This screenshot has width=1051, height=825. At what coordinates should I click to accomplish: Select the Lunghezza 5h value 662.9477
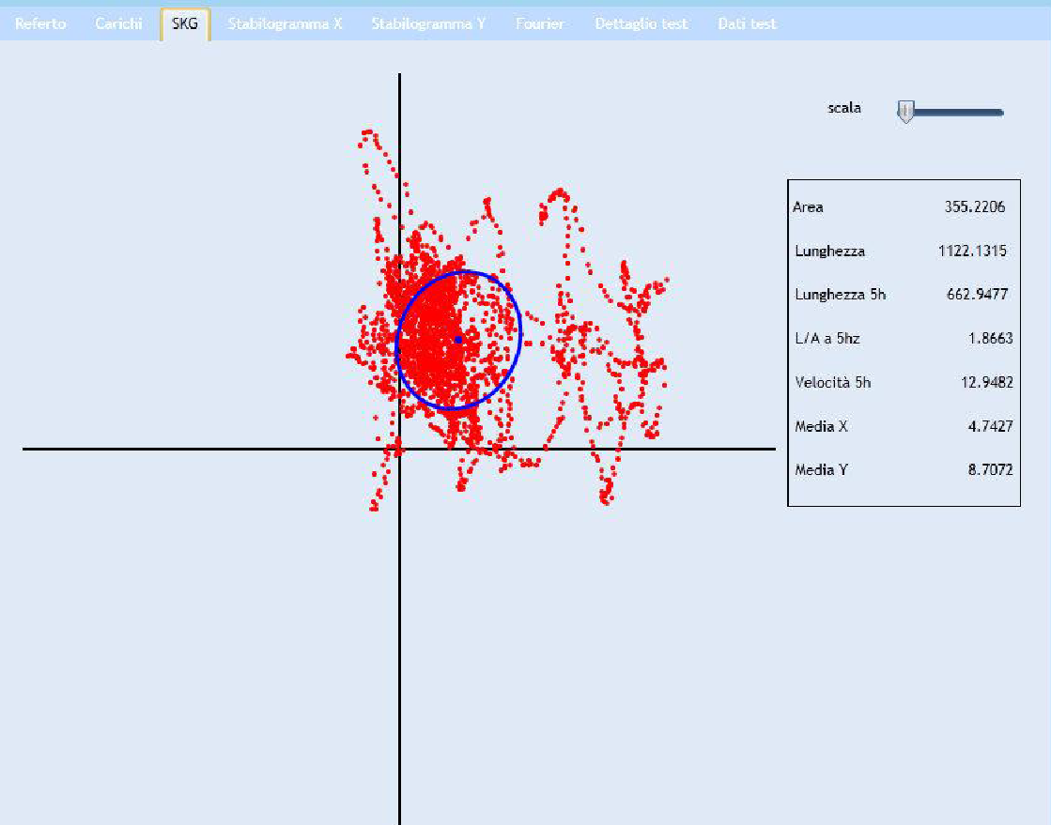tap(977, 294)
